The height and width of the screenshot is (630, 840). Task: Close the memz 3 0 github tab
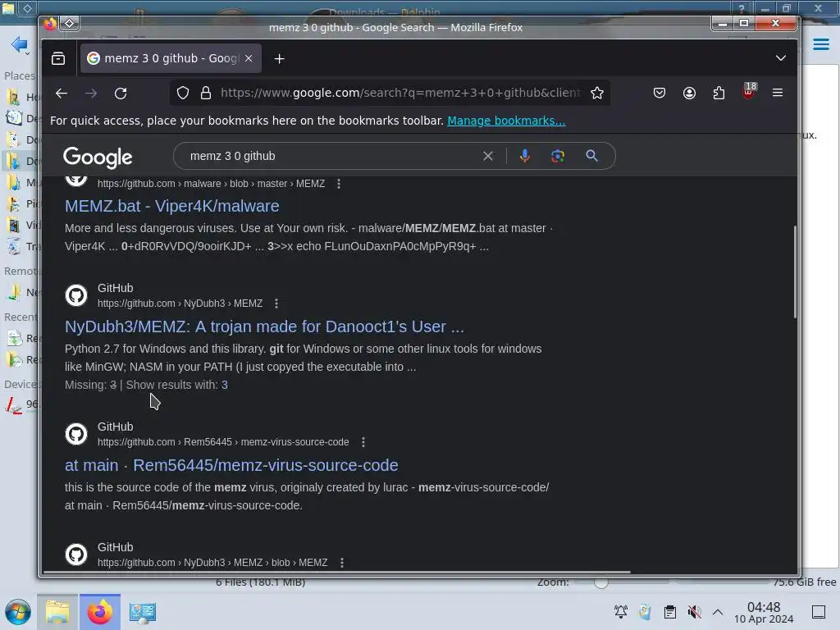(x=249, y=58)
